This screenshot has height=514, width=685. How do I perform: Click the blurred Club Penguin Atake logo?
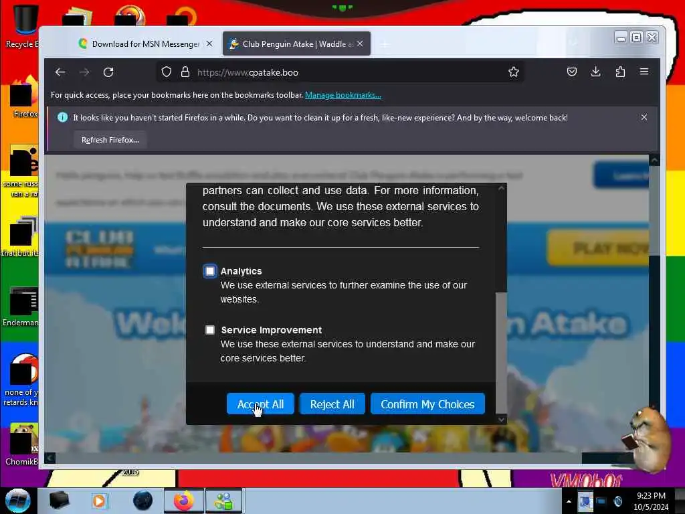tap(99, 249)
